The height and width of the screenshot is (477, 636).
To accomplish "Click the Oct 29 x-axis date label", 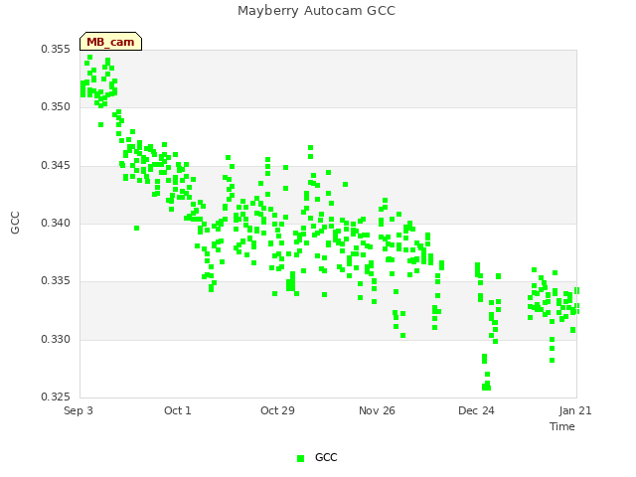I will pyautogui.click(x=277, y=410).
